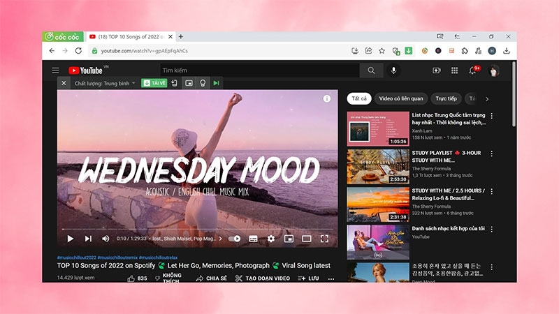Open options for Danh sách nhạc kết hợp
The width and height of the screenshot is (559, 314).
click(x=492, y=230)
